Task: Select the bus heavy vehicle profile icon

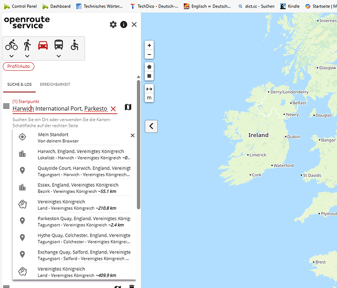Action: pyautogui.click(x=59, y=45)
